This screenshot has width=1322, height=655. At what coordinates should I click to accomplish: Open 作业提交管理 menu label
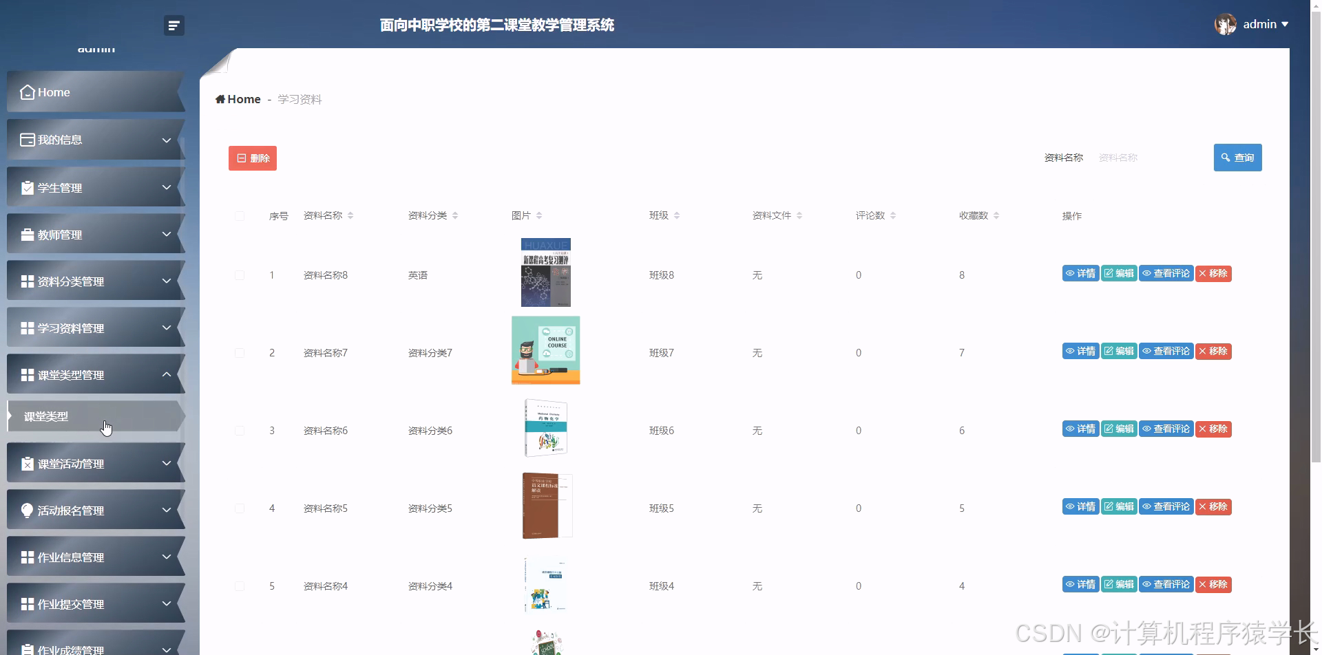click(x=71, y=604)
